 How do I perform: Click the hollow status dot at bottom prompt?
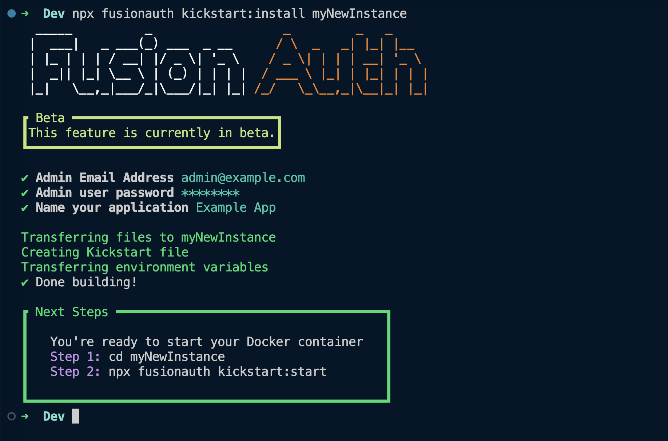(12, 416)
